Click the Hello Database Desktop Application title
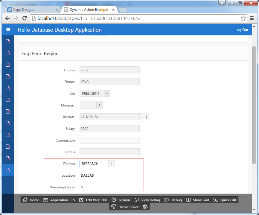Image resolution: width=259 pixels, height=215 pixels. 60,30
